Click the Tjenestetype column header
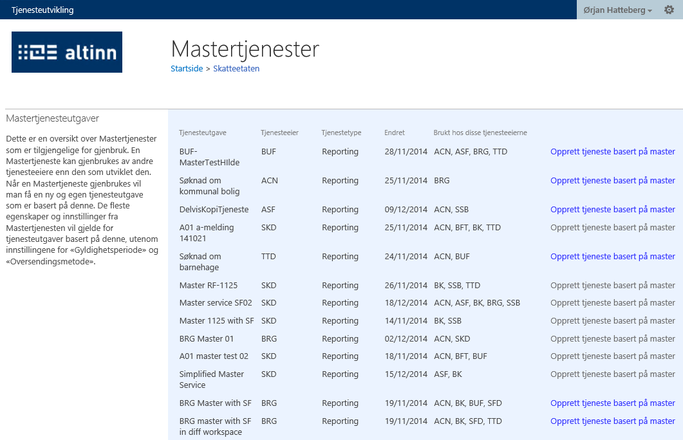Viewport: 683px width, 440px height. coord(341,133)
